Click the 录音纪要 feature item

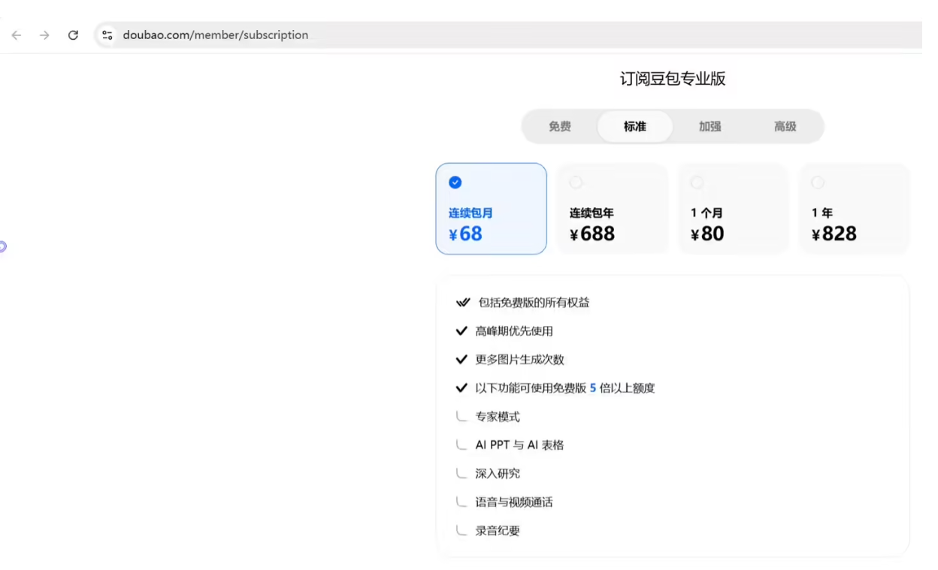coord(498,531)
